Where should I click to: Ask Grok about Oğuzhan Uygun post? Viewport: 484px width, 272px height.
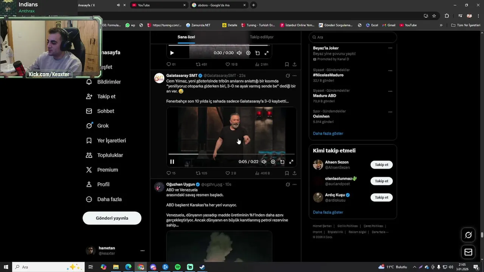point(288,184)
